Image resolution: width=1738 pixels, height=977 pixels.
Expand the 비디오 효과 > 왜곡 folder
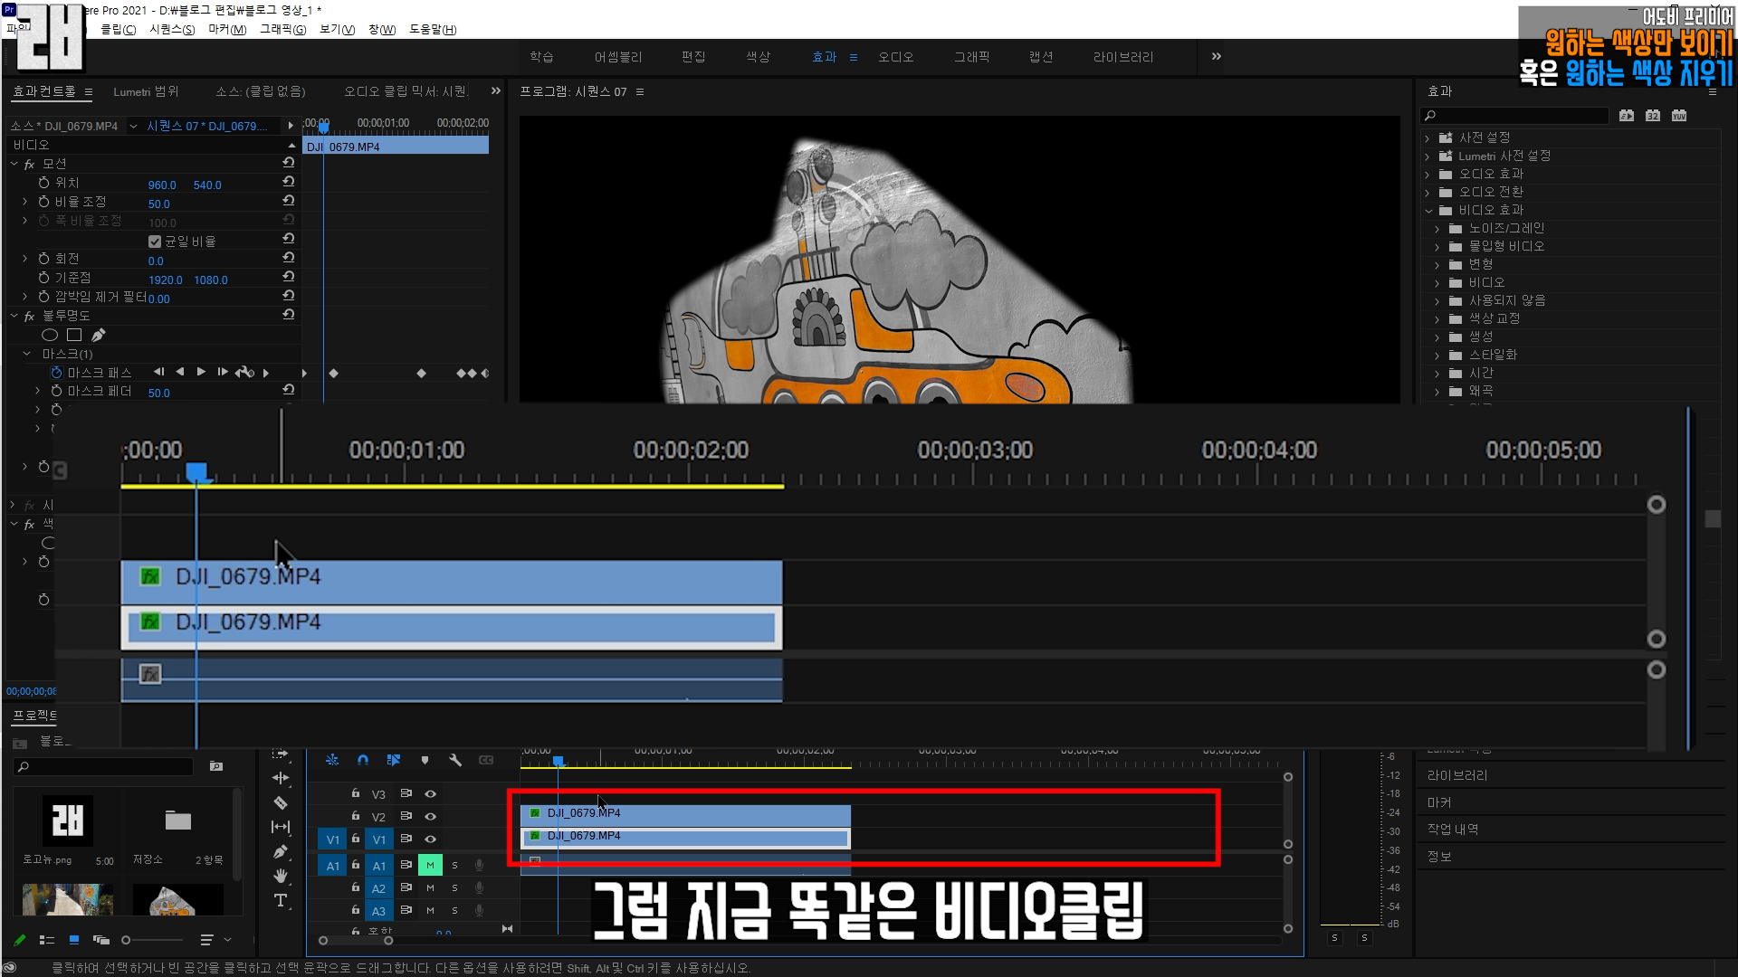(1437, 392)
